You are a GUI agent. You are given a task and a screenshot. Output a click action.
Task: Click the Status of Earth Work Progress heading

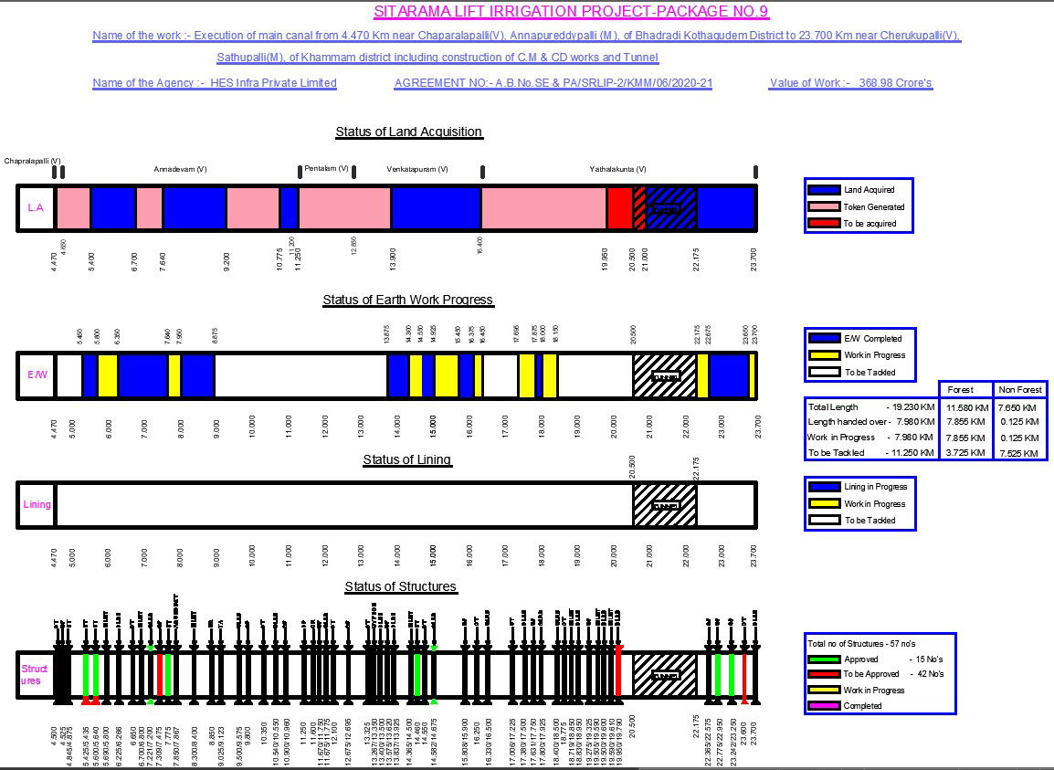pyautogui.click(x=407, y=301)
